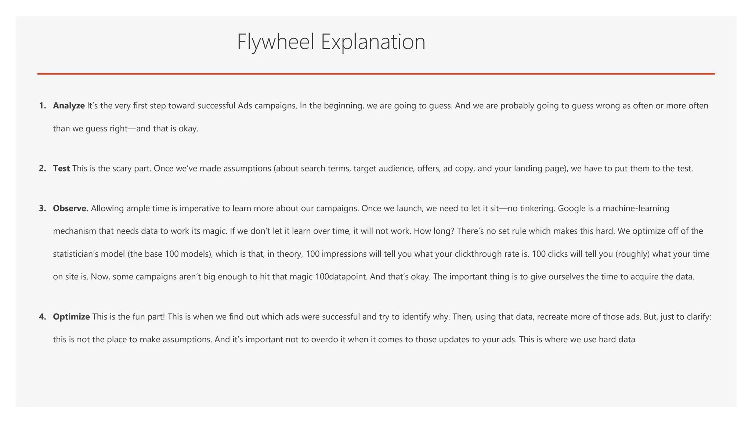Select the bold word Observe
This screenshot has height=423, width=752.
point(71,209)
